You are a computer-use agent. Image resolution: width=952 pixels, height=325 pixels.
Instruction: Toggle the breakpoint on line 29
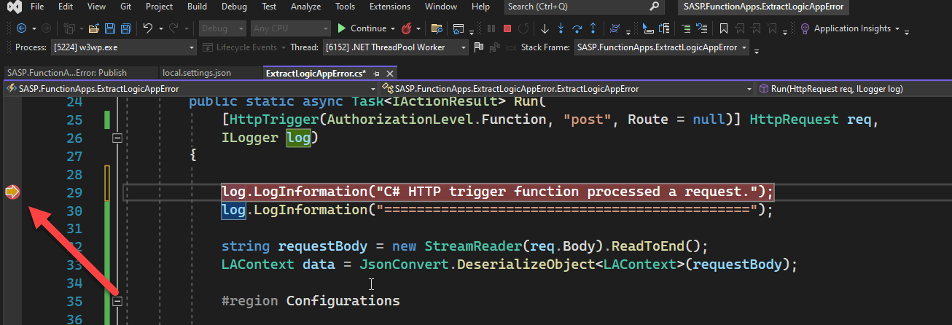pyautogui.click(x=12, y=192)
